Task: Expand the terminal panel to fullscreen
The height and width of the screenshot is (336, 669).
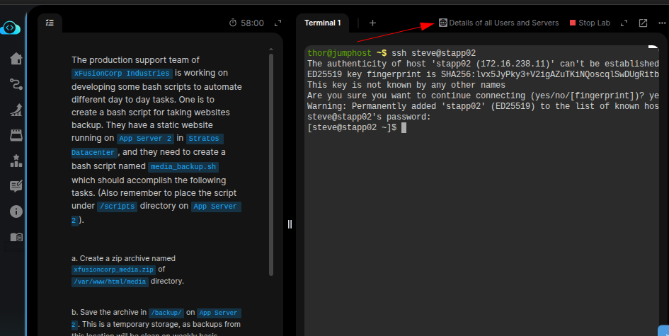Action: point(624,23)
